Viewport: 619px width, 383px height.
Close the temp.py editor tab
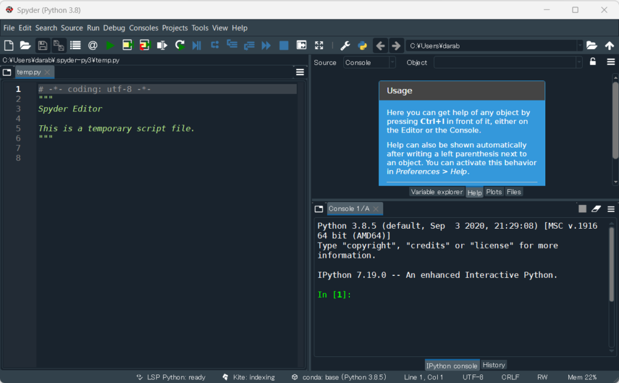click(47, 72)
